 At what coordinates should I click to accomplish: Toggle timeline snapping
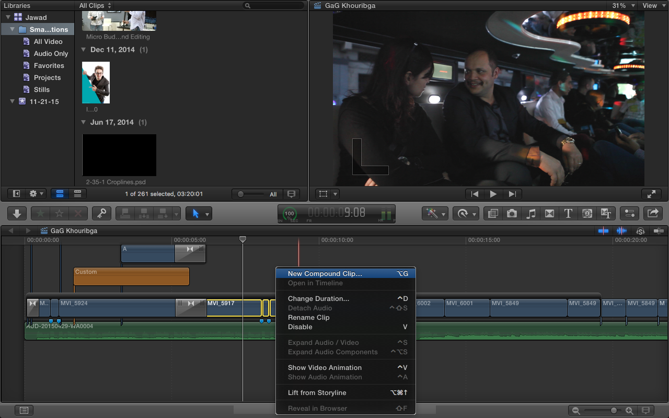tap(659, 231)
